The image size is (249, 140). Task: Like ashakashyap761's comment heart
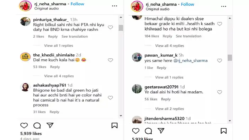110,98
